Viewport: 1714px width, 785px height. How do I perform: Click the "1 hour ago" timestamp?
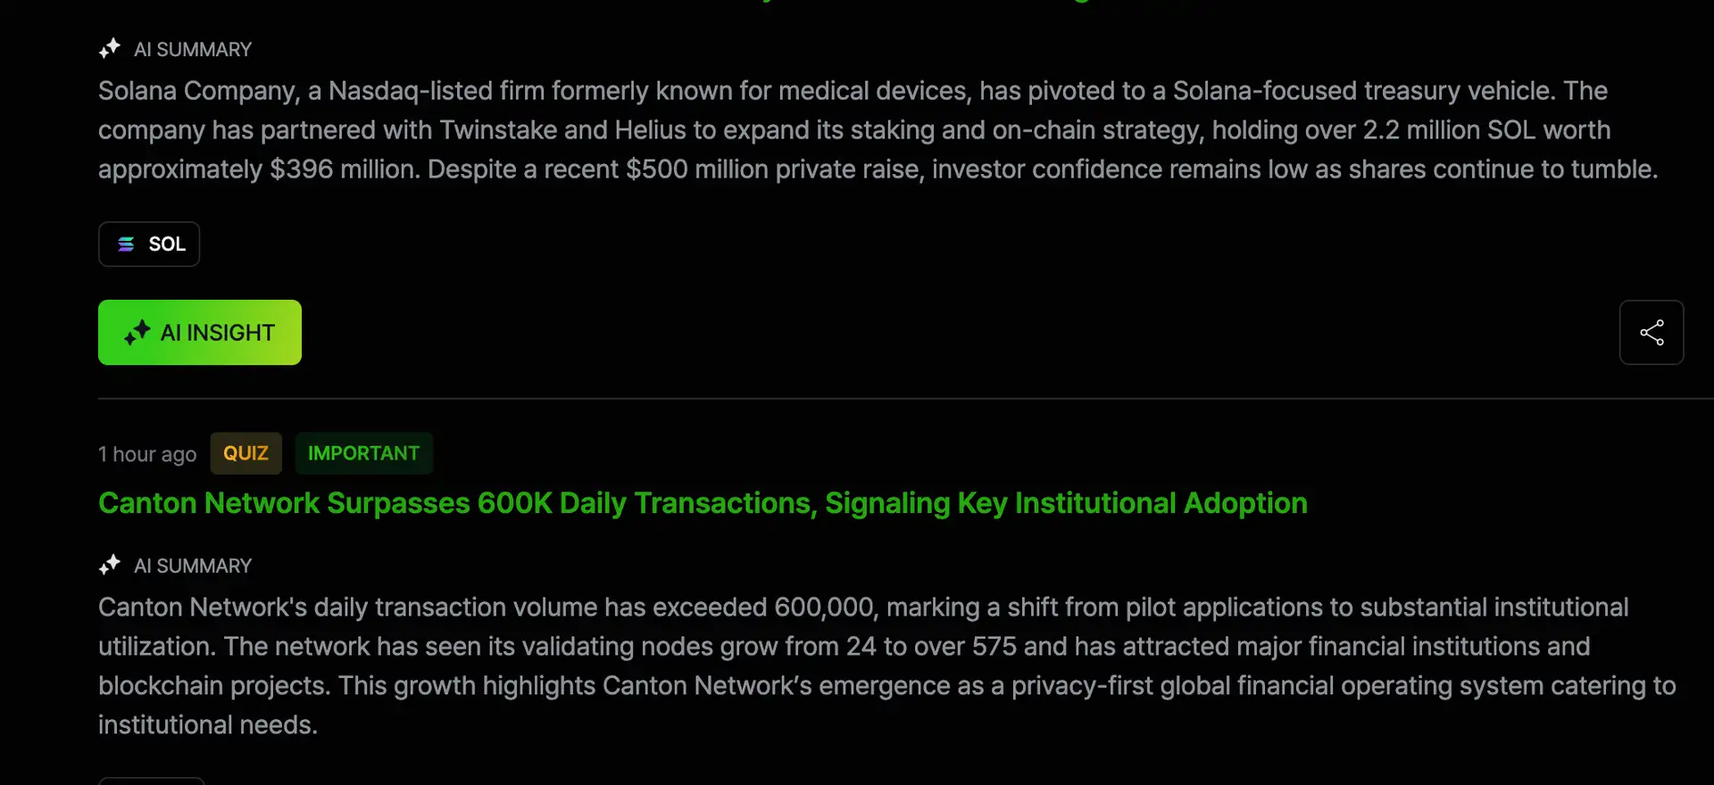point(147,454)
